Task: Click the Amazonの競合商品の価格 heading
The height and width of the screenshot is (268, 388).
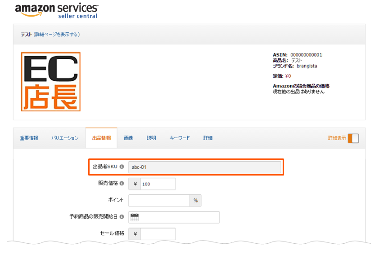Action: (x=301, y=86)
